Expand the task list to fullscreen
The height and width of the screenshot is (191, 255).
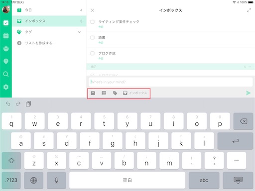pos(249,10)
